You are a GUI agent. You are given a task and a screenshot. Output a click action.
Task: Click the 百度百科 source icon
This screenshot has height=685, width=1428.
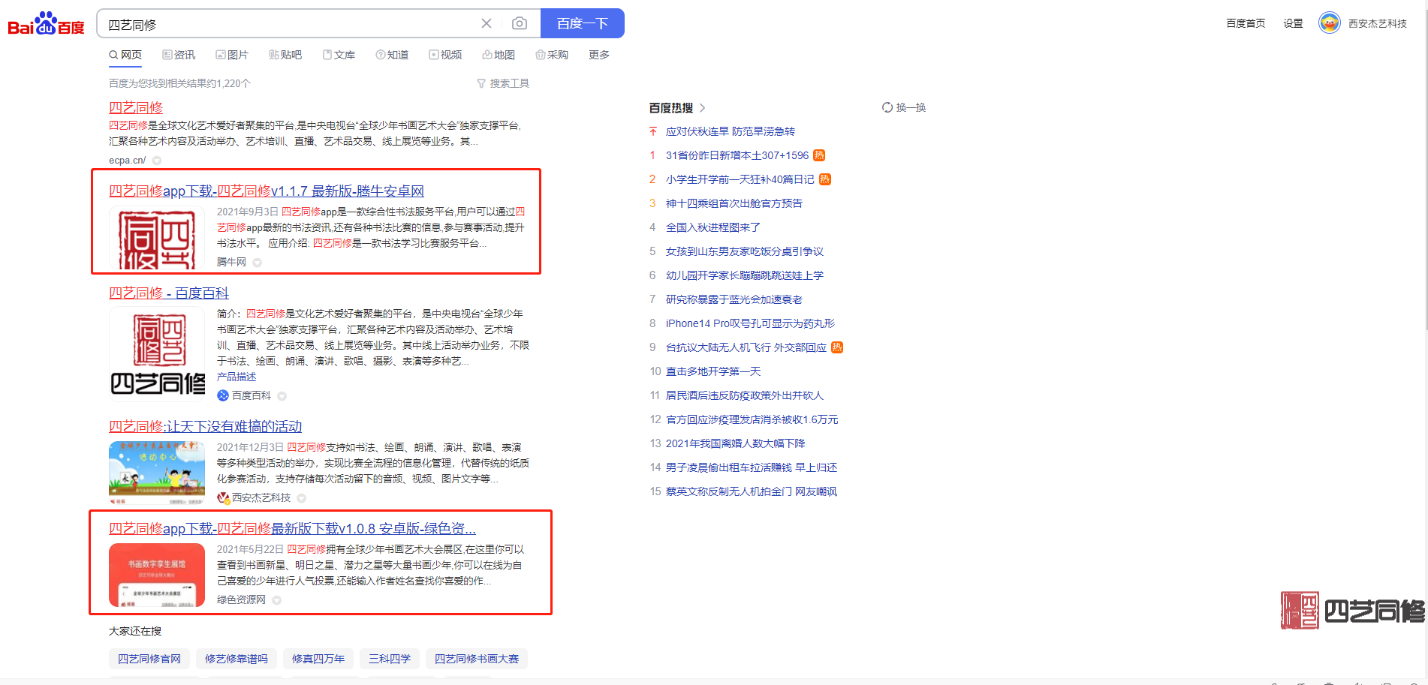click(223, 395)
